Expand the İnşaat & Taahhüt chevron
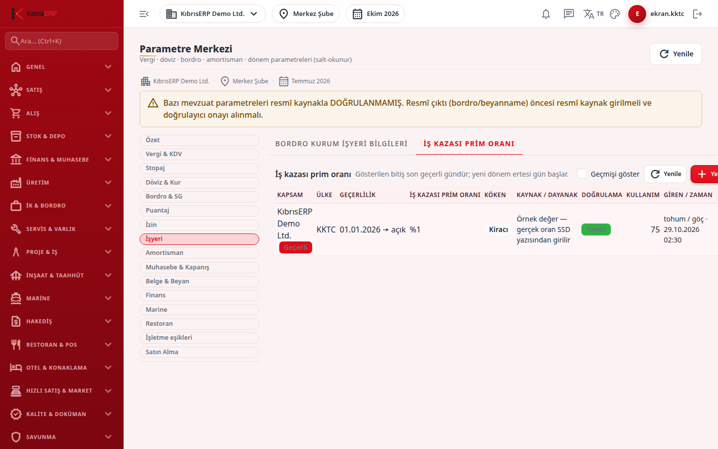718x449 pixels. [108, 275]
